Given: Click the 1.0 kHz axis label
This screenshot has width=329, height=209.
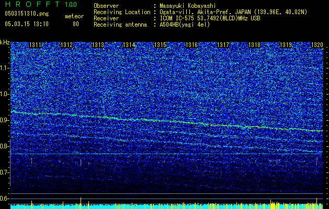Looking at the screenshot, I should [5, 94].
